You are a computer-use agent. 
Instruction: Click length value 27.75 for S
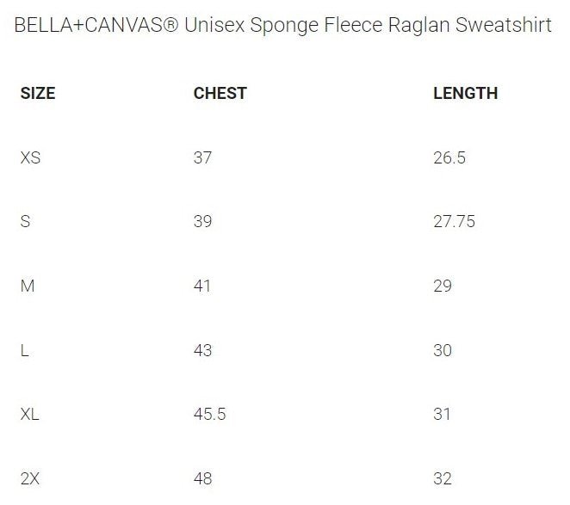(x=454, y=222)
